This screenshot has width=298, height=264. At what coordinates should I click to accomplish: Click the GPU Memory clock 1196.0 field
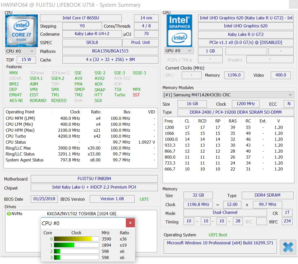[234, 75]
